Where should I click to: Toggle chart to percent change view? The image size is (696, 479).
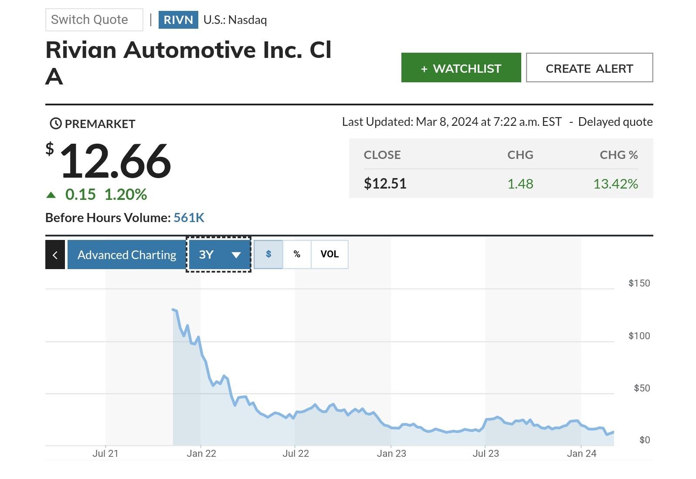coord(297,254)
